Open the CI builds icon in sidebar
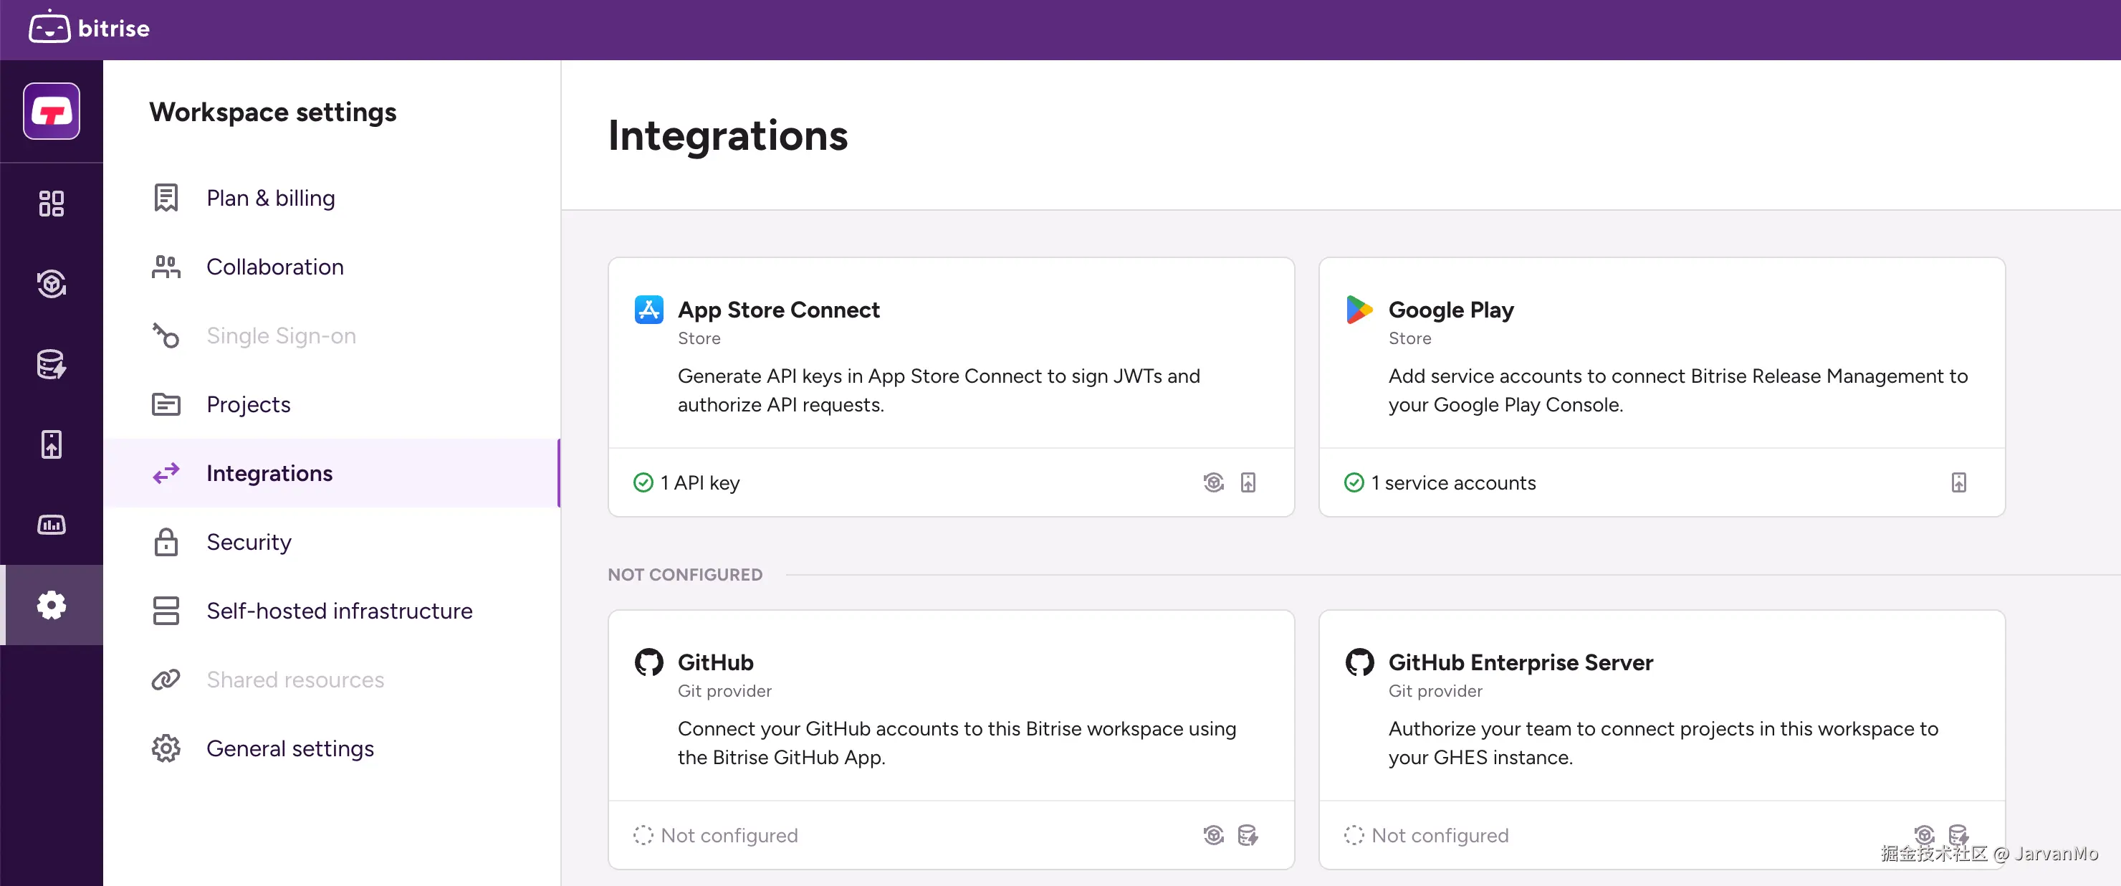 coord(51,283)
